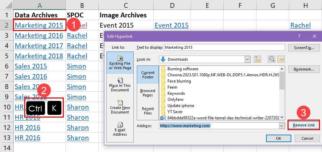The height and width of the screenshot is (152, 322).
Task: Open the Marketing 2018 link
Action: 39,56
